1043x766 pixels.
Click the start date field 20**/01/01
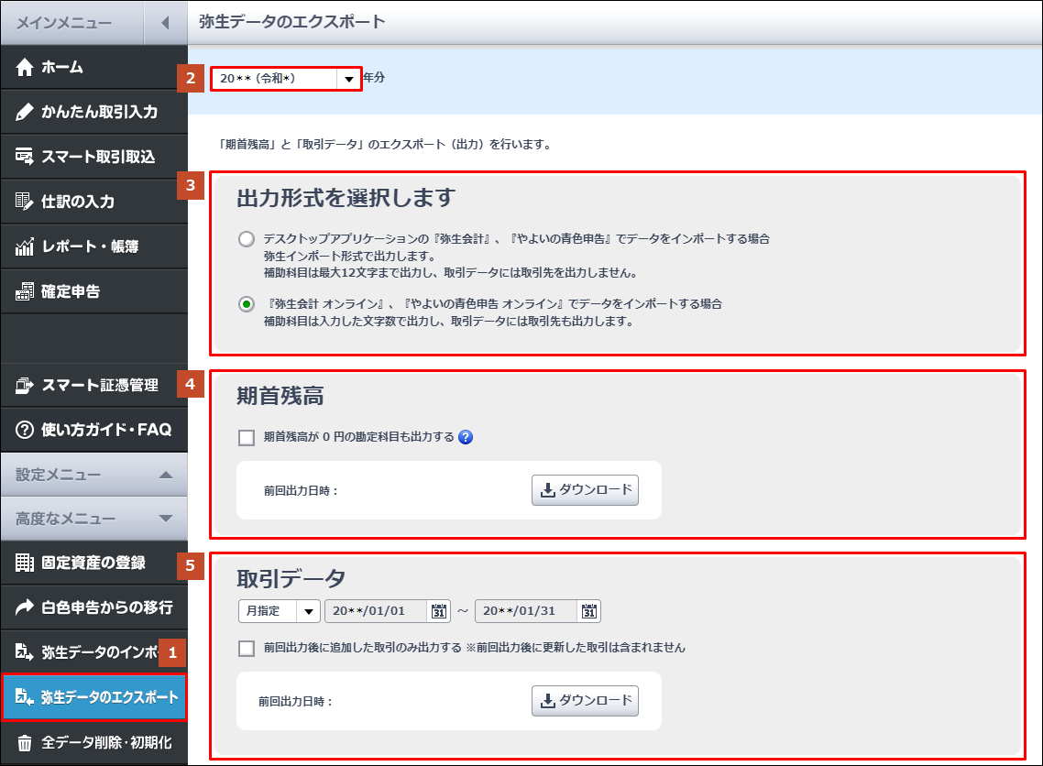375,611
